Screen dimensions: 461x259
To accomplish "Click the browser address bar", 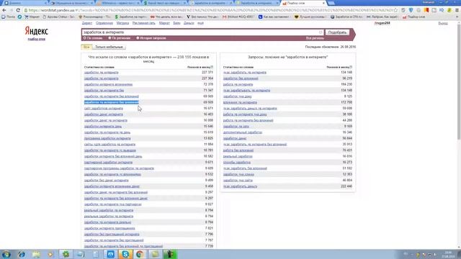I will [x=210, y=10].
